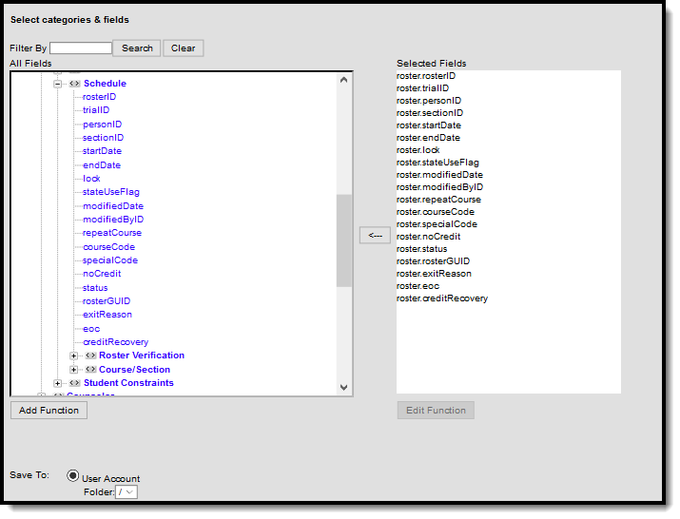Select roster.stateUseFlag in Selected Fields
This screenshot has width=680, height=519.
(437, 163)
